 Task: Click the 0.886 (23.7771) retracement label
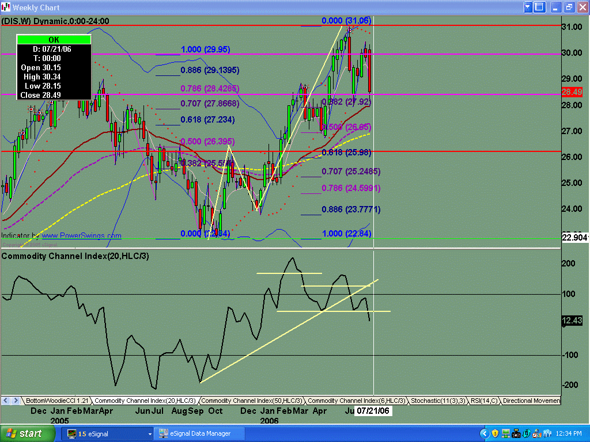[351, 209]
